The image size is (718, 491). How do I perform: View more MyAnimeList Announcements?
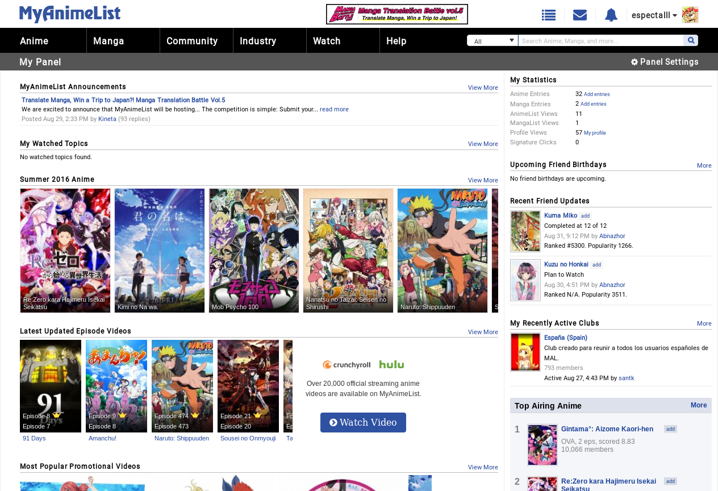pos(483,88)
